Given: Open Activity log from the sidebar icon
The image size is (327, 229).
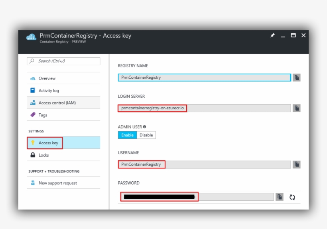Looking at the screenshot, I should pyautogui.click(x=33, y=90).
